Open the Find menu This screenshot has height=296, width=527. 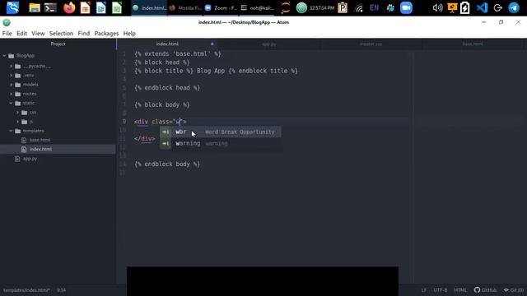(x=84, y=33)
